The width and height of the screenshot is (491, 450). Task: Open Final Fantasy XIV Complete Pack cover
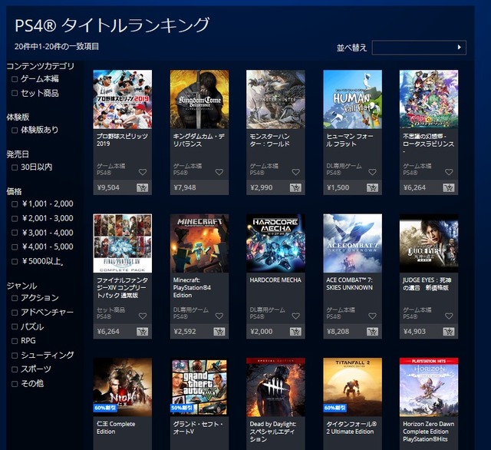tap(123, 243)
